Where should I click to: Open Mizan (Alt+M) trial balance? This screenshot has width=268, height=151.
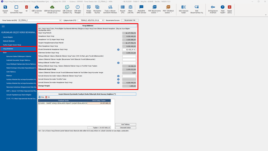(130, 9)
